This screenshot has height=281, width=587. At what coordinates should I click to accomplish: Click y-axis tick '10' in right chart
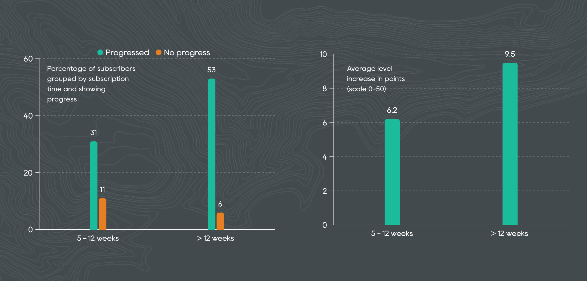(x=323, y=54)
